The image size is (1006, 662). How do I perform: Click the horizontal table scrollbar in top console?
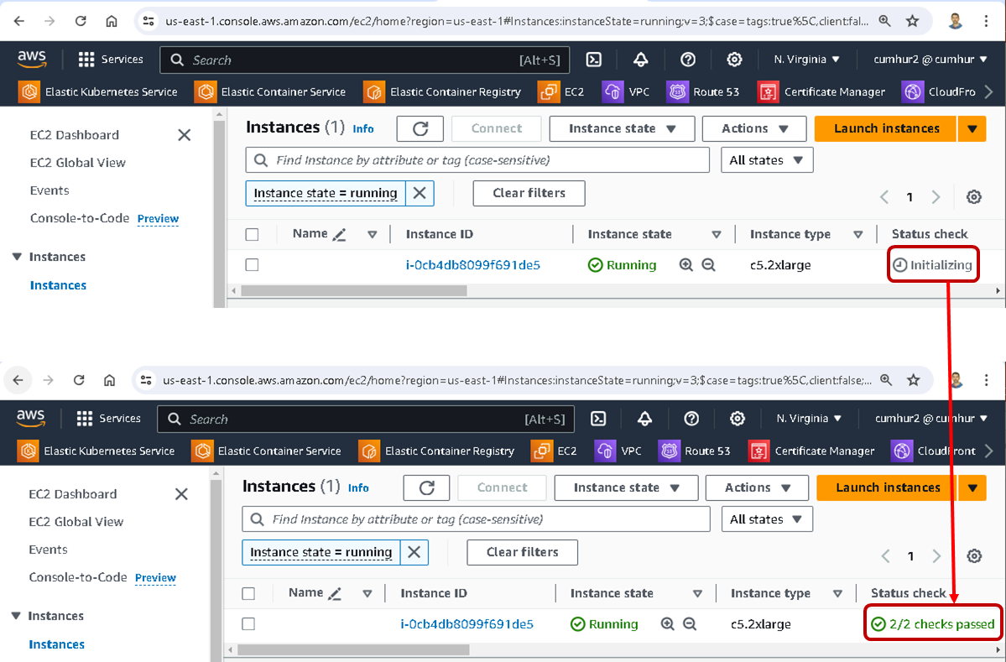coord(352,291)
